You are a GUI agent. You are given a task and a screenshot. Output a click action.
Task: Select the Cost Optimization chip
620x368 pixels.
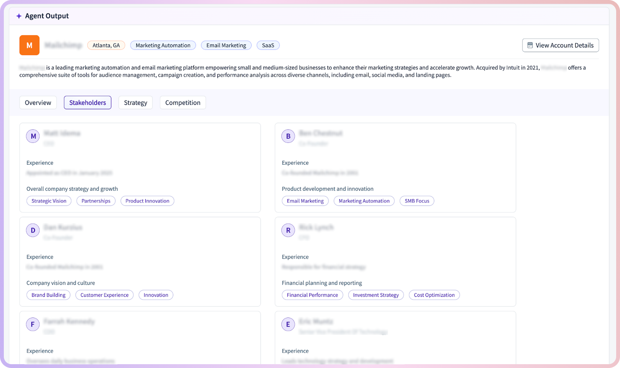click(x=434, y=295)
